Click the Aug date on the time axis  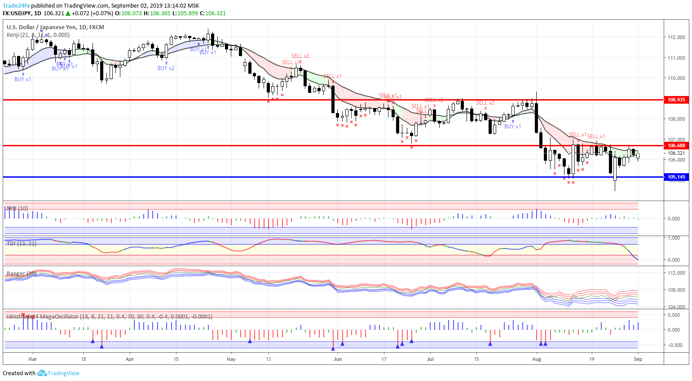click(536, 359)
